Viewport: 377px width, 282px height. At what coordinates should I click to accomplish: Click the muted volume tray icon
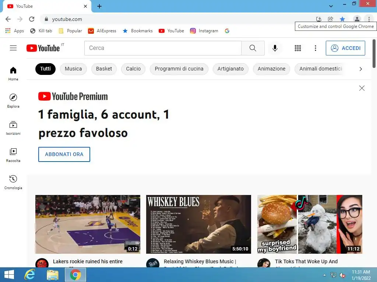342,275
